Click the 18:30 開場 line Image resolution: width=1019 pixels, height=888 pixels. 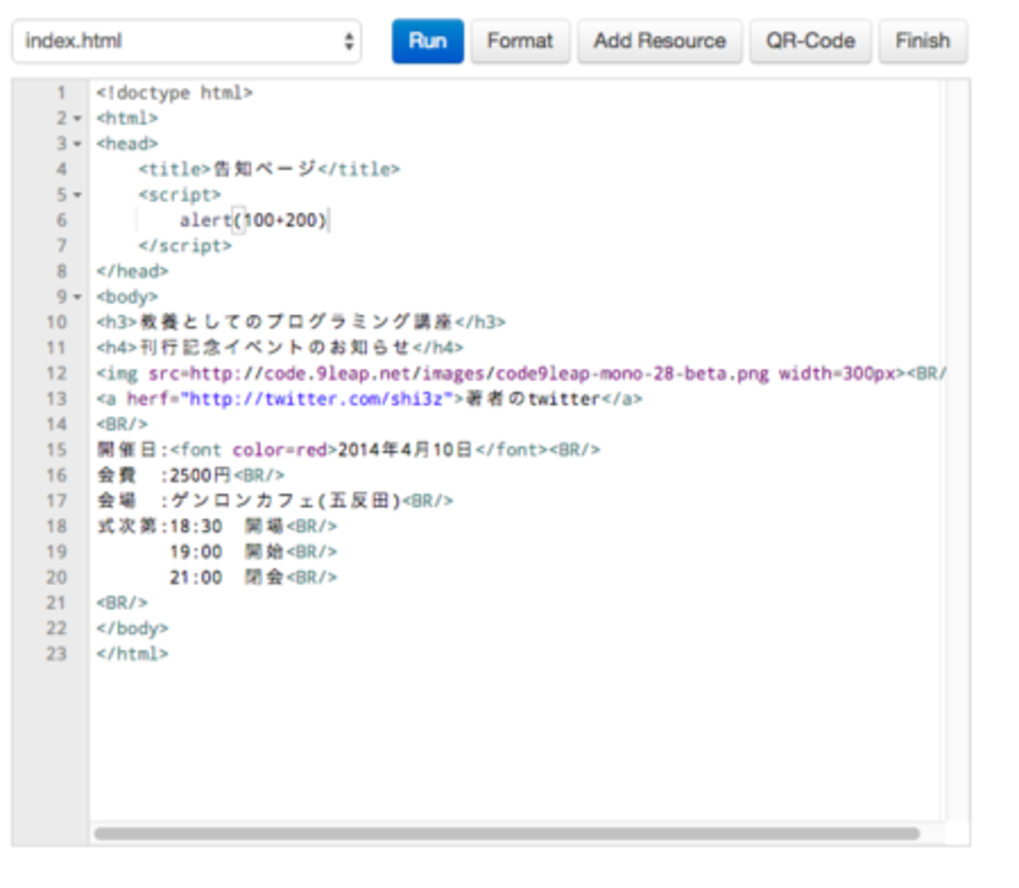click(x=217, y=526)
